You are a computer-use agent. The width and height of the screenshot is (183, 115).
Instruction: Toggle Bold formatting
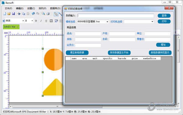pyautogui.click(x=36, y=21)
